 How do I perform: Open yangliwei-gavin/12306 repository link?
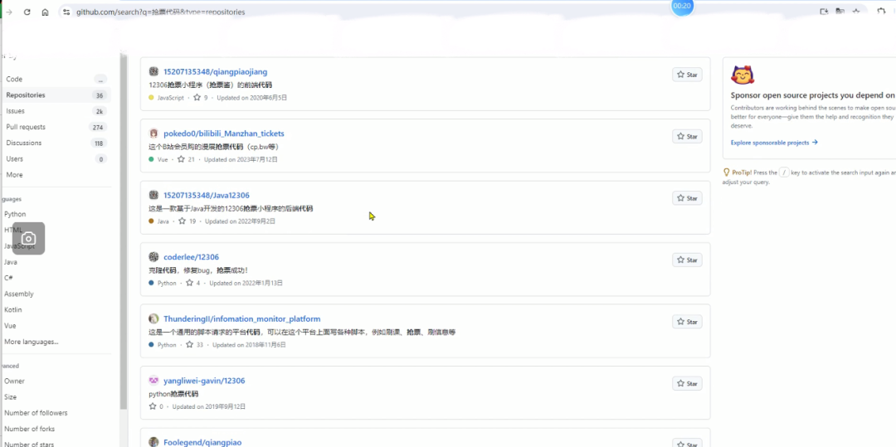click(204, 381)
